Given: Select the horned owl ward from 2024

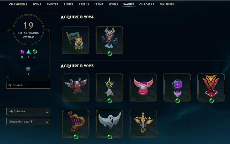Looking at the screenshot, I should (109, 40).
